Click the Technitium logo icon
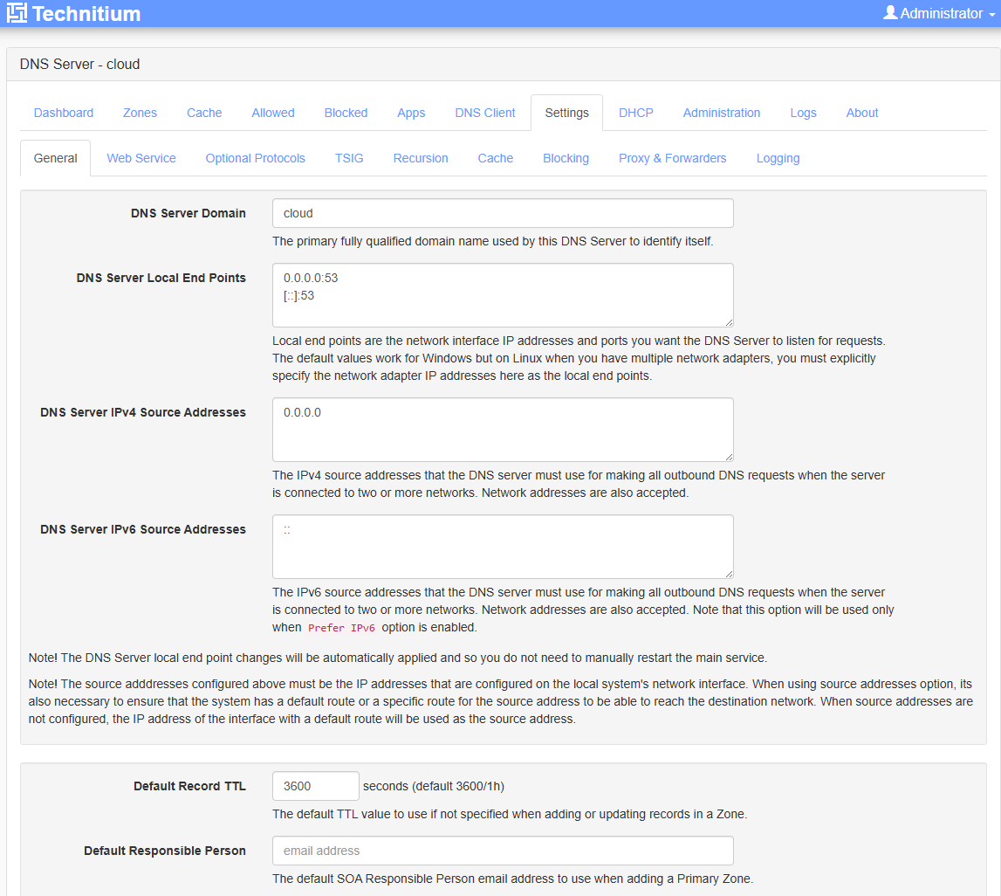The height and width of the screenshot is (896, 1001). (17, 13)
